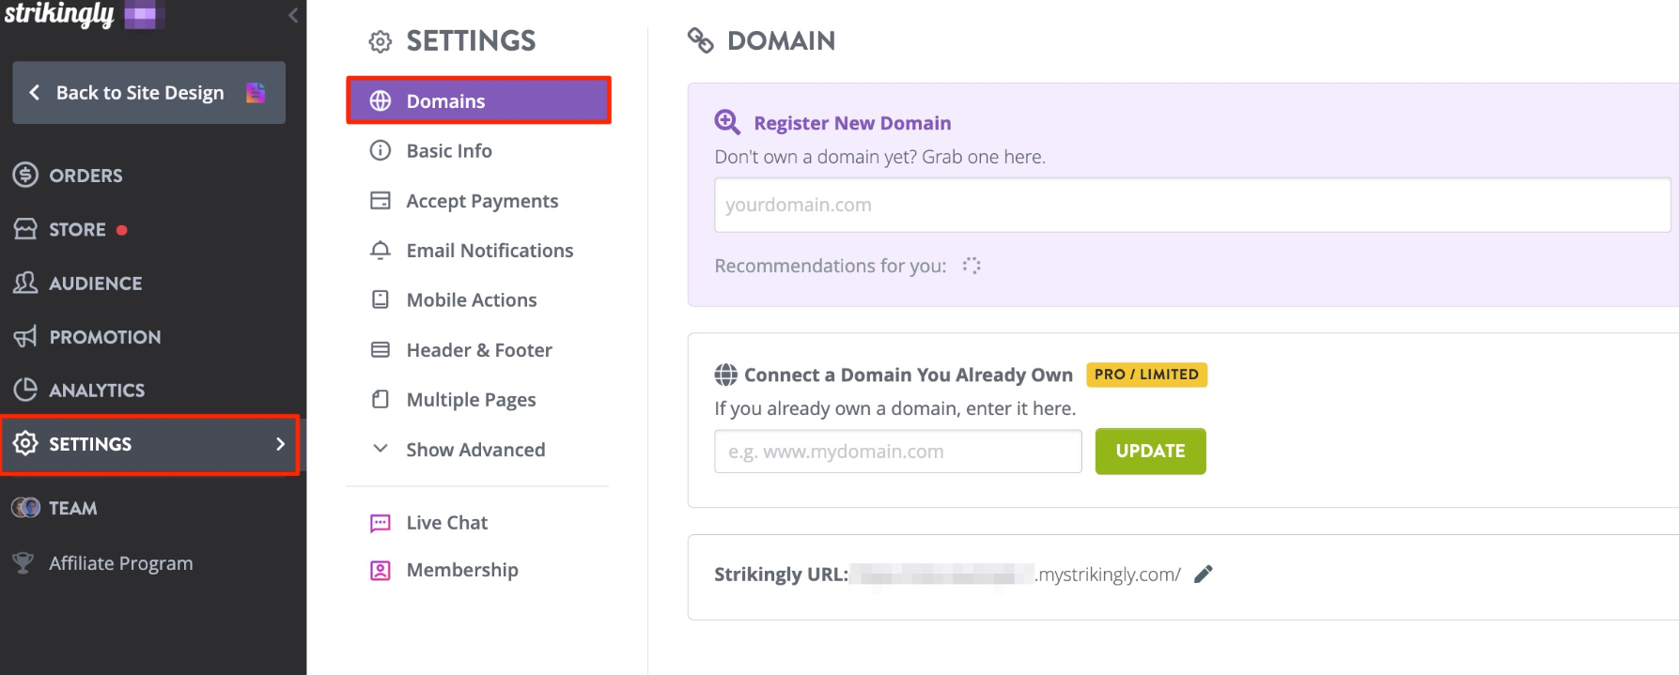
Task: Open Header & Footer settings
Action: tap(479, 350)
